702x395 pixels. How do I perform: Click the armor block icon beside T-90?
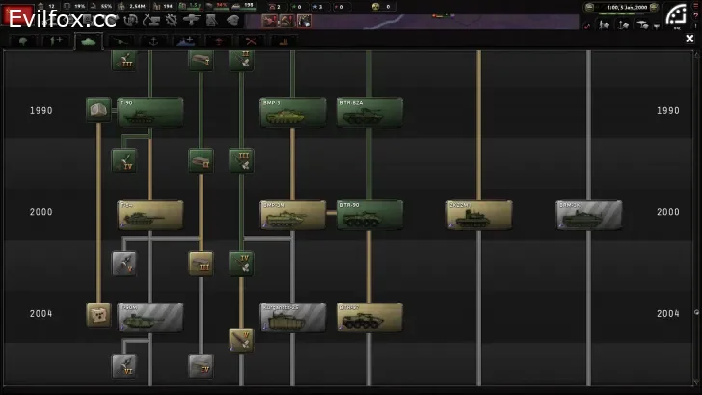(97, 111)
